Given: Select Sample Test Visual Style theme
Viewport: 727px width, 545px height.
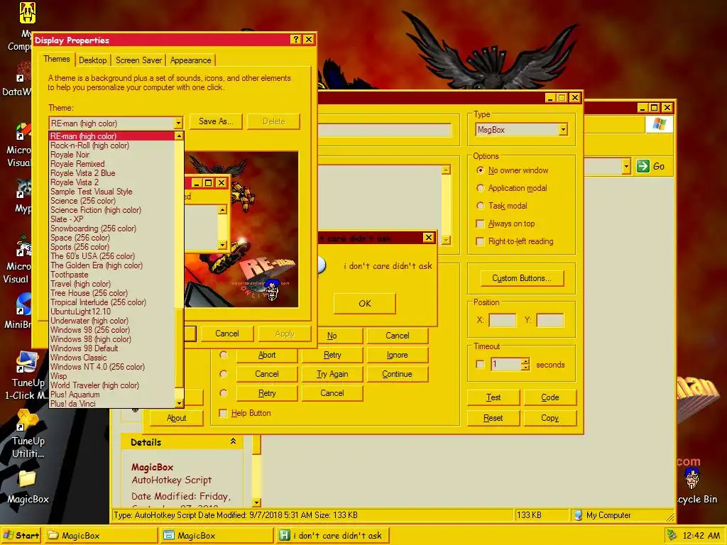Looking at the screenshot, I should click(x=92, y=192).
